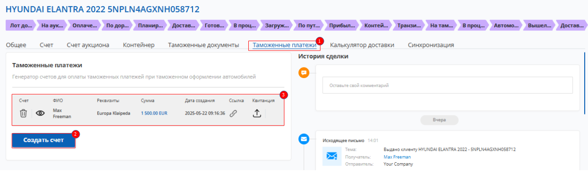Screen dimensions: 588x181
Task: Select the Загруж... stage
Action: coord(277,26)
